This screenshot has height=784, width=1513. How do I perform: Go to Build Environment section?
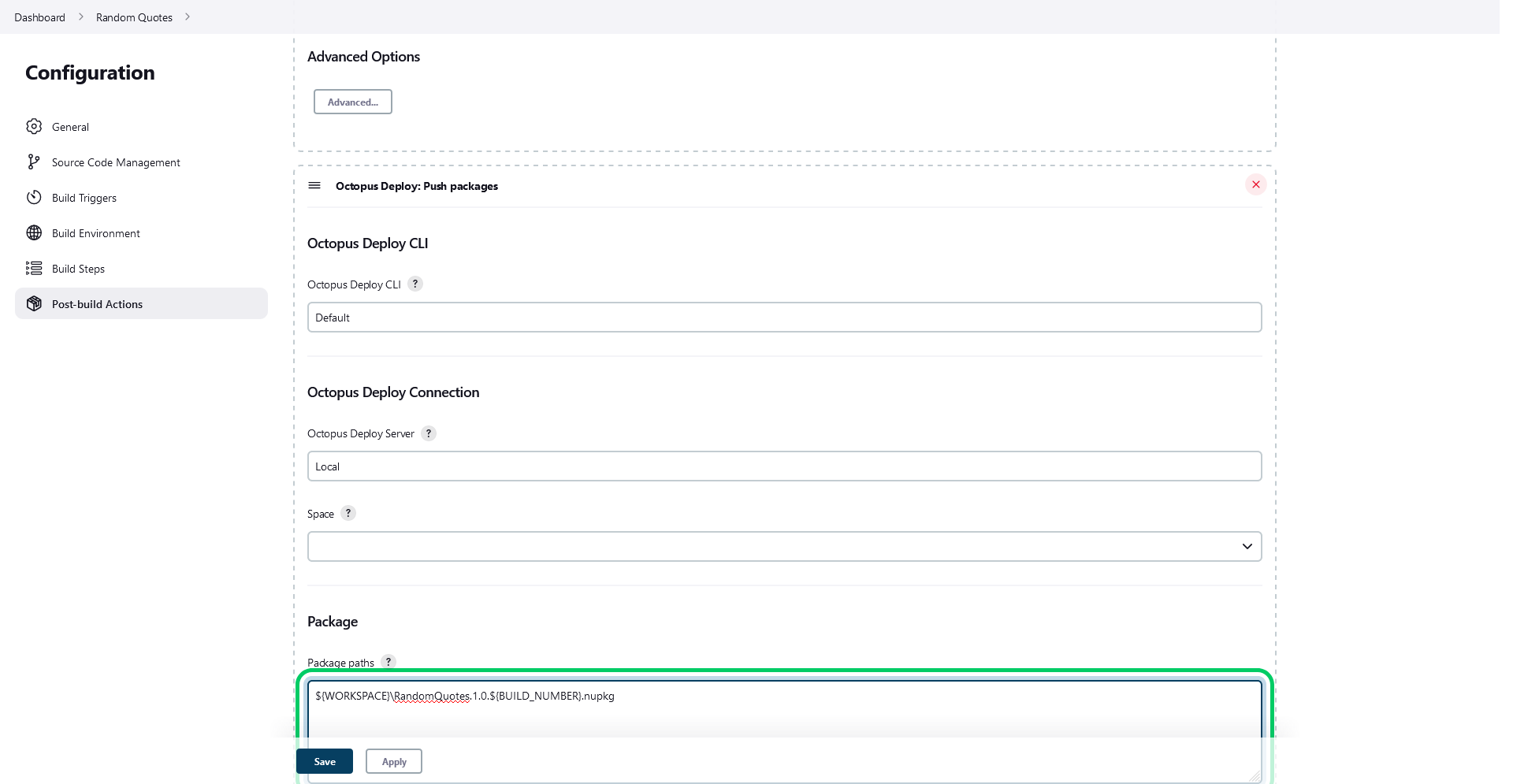click(141, 232)
